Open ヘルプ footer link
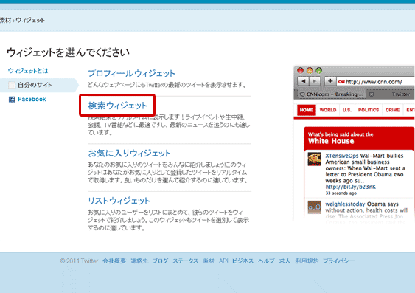 [266, 261]
